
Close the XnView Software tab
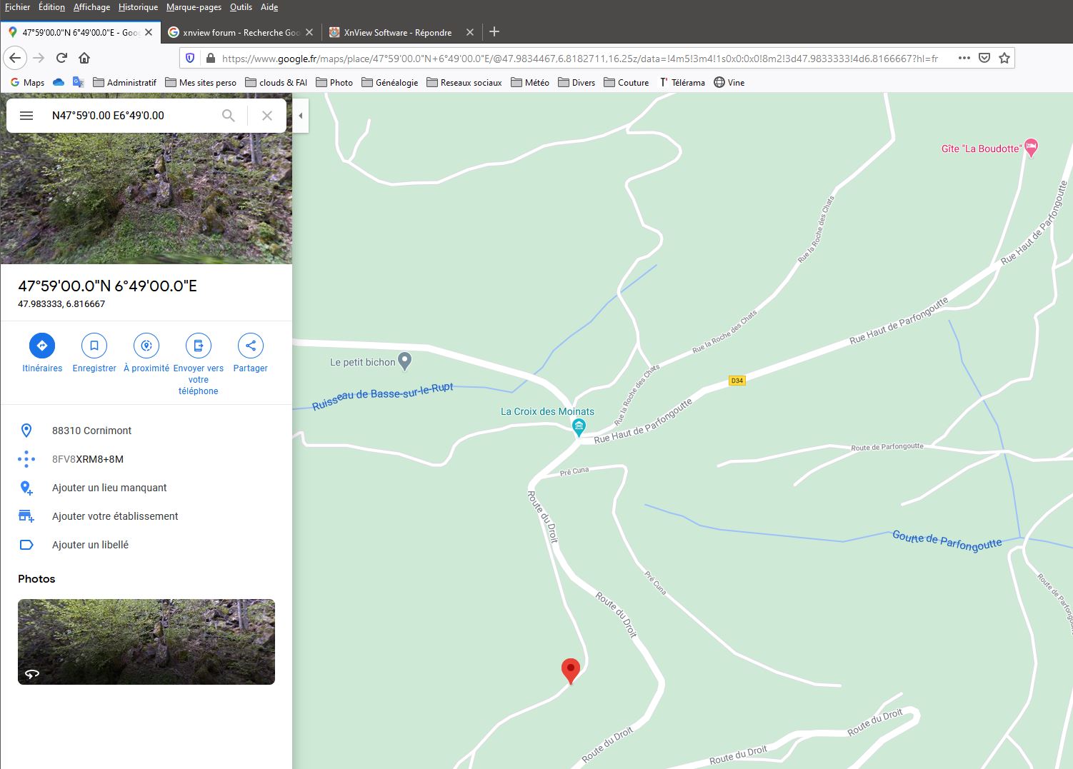click(470, 32)
